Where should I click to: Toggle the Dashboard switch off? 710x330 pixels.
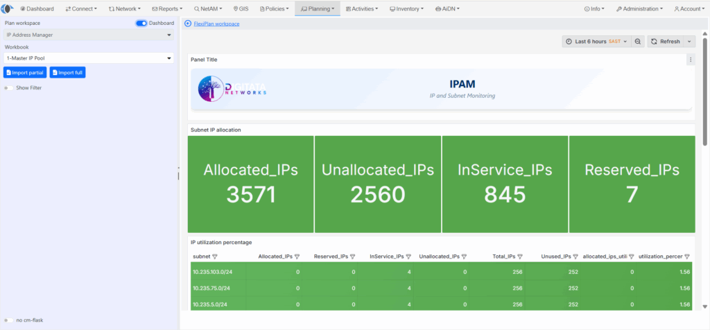pyautogui.click(x=141, y=23)
